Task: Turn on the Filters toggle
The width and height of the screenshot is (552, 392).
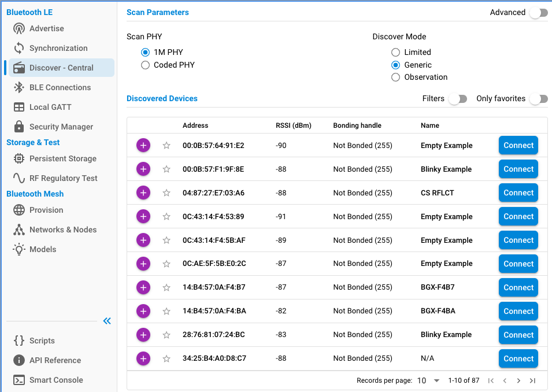Action: tap(457, 99)
